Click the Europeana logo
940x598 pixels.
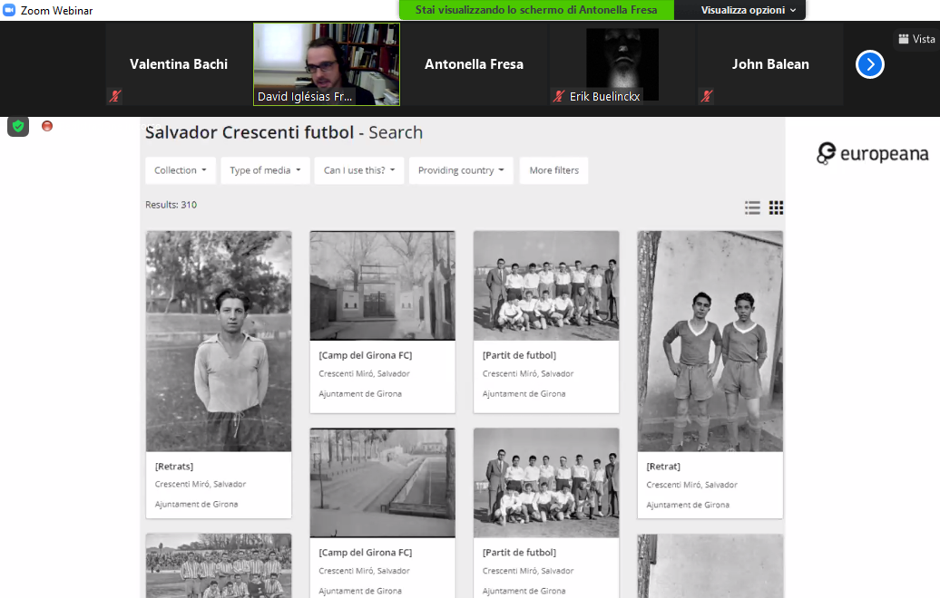click(872, 154)
